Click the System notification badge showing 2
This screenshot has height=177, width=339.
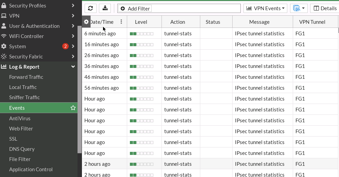click(x=65, y=47)
